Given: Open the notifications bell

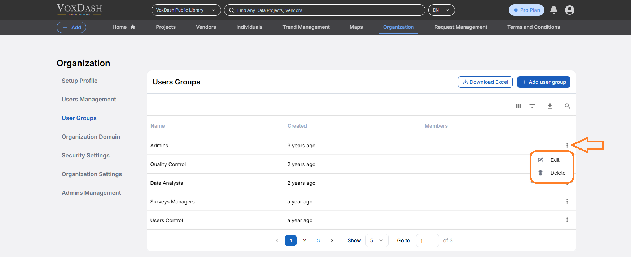Looking at the screenshot, I should tap(553, 10).
